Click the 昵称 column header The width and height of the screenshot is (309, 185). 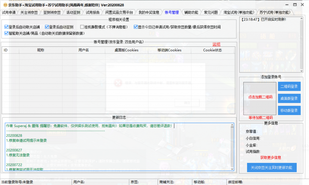41,50
